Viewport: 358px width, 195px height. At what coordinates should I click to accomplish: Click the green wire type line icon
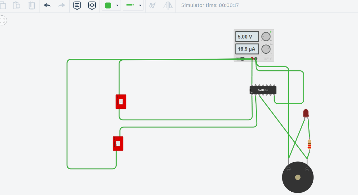pos(130,5)
